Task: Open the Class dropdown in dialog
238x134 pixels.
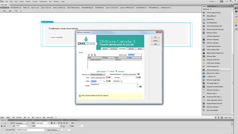Action: (x=98, y=81)
